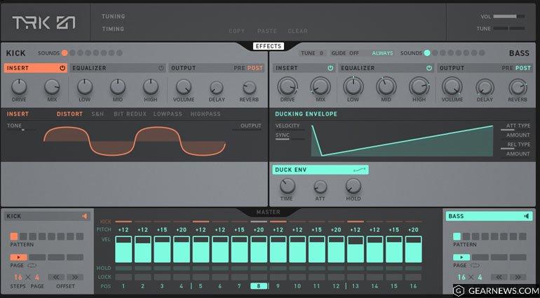Click Kick page play button
540x298 pixels.
(x=19, y=257)
